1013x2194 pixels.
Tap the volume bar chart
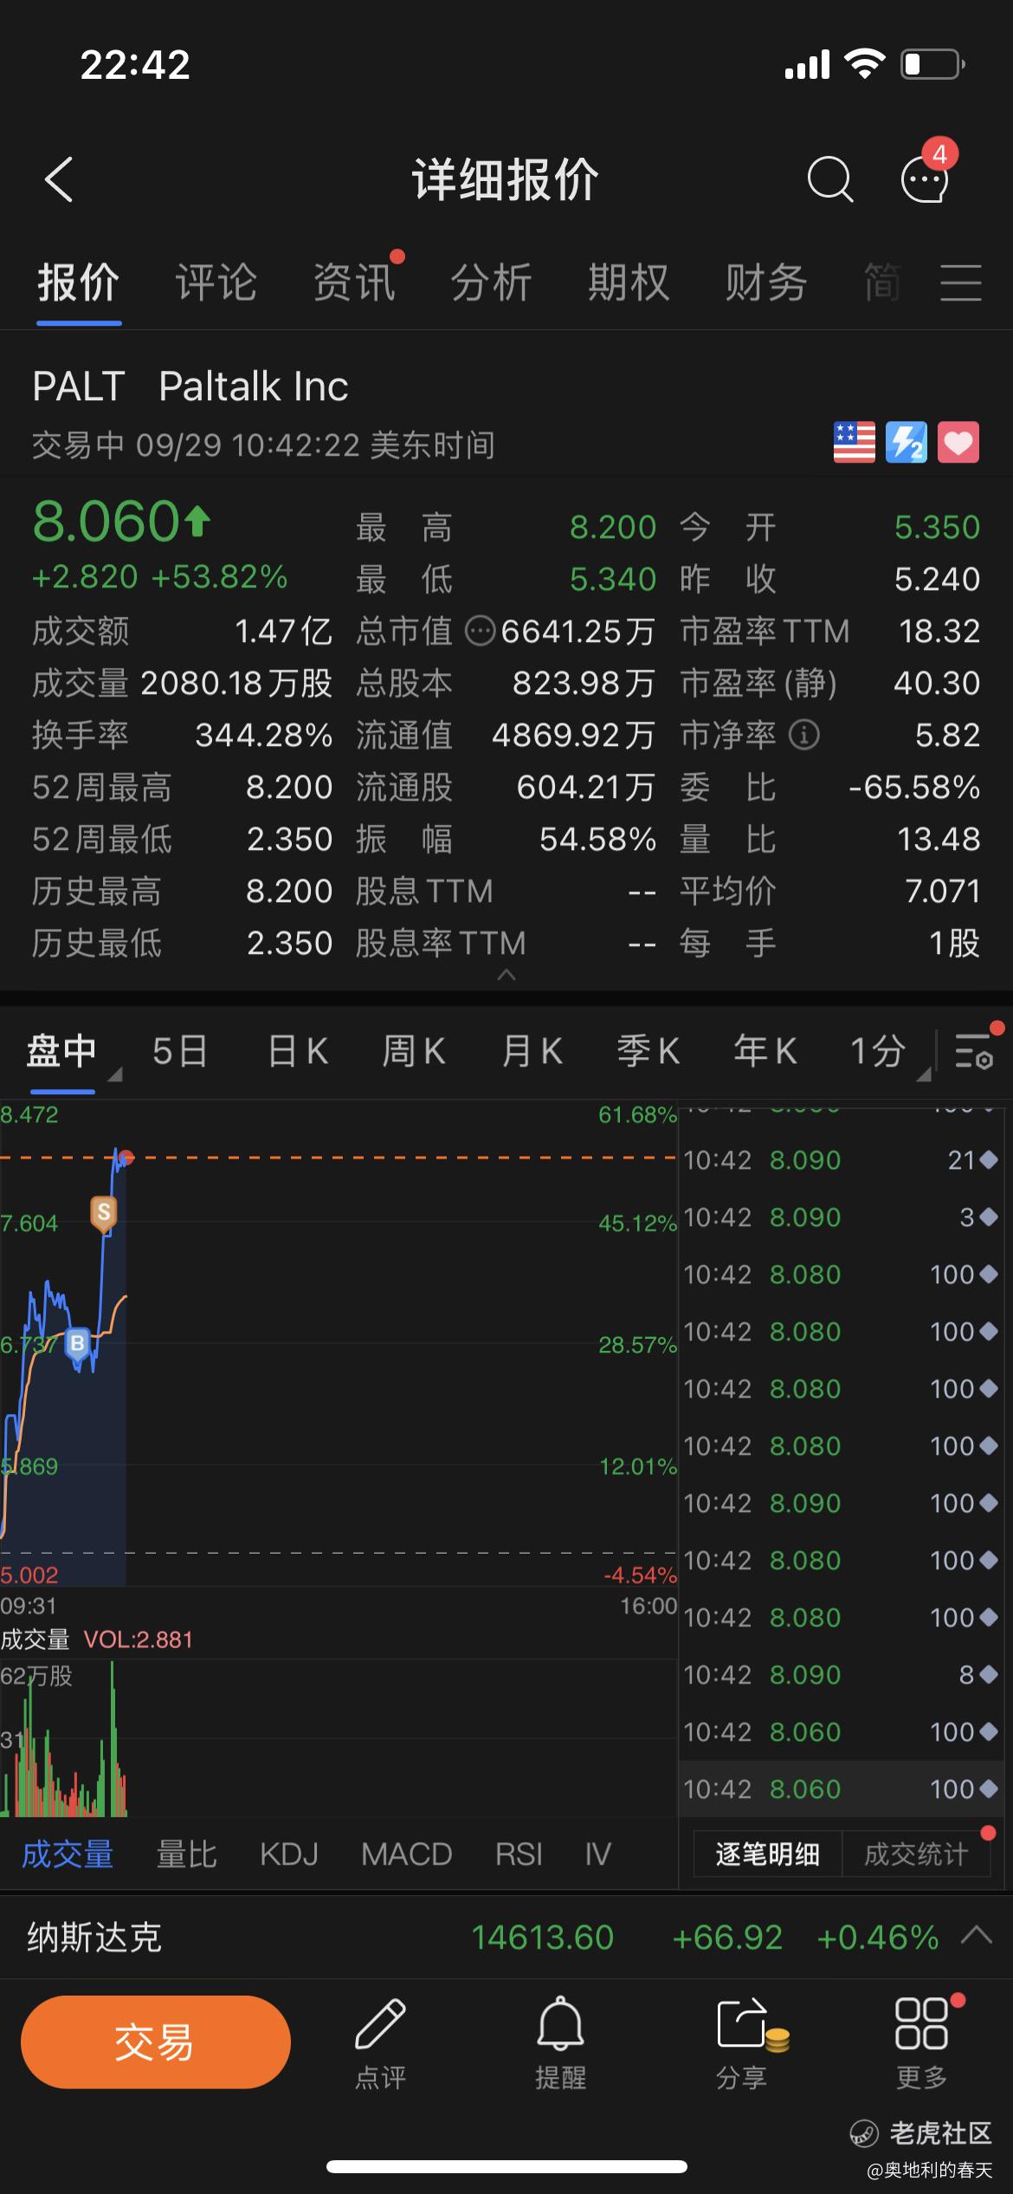tap(338, 1737)
